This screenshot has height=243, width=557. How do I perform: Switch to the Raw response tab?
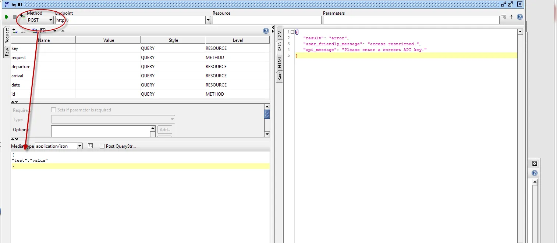pos(279,76)
